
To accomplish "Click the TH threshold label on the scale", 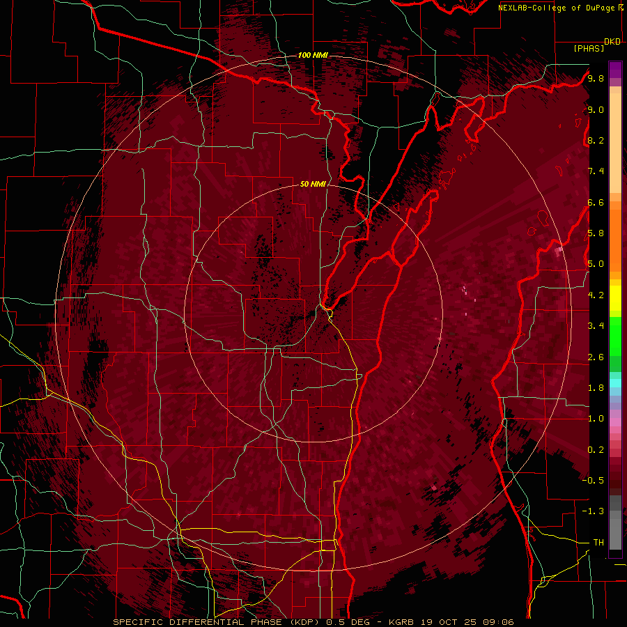I will click(x=598, y=543).
